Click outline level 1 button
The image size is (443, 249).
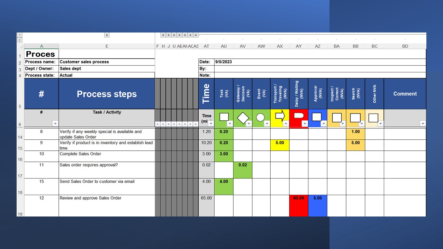click(20, 35)
